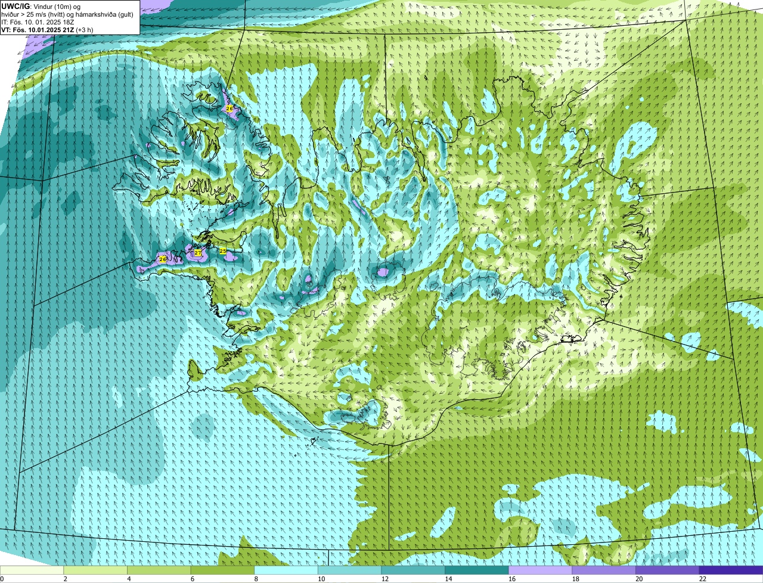Click the 20–22 m/s violet legend swatch
763x583 pixels.
668,570
